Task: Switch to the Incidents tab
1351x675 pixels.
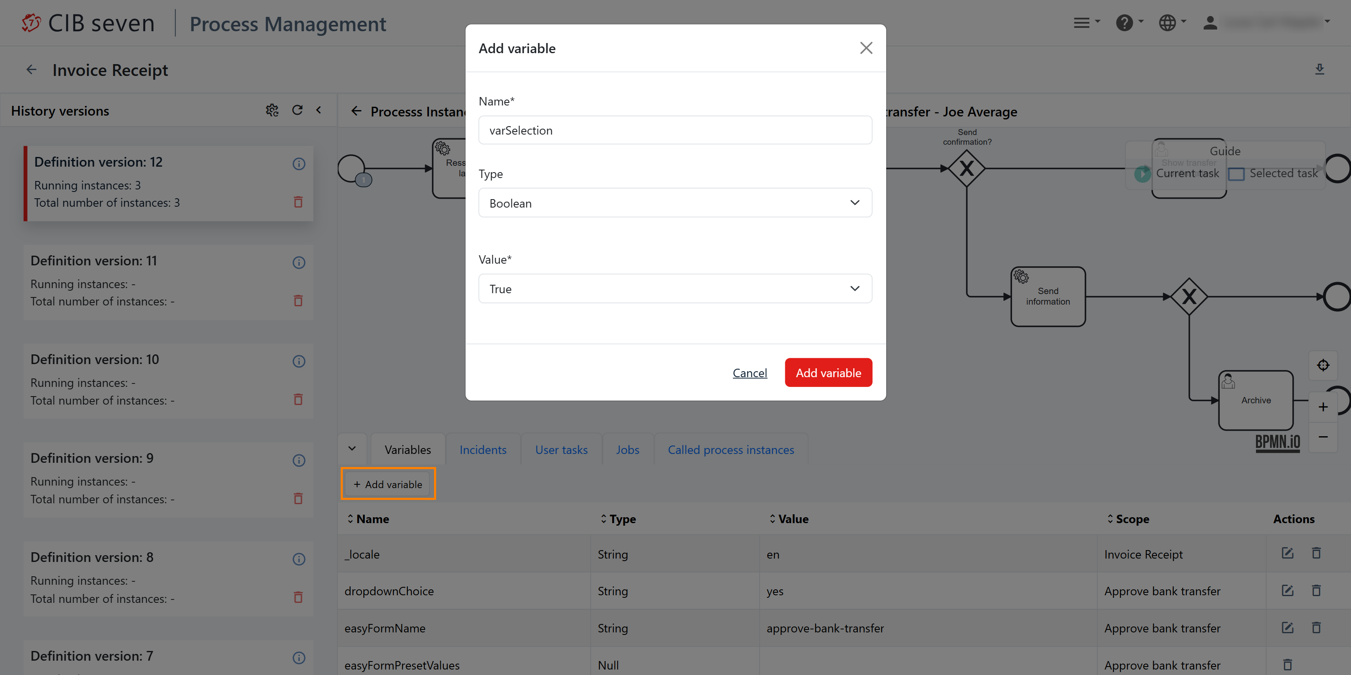Action: coord(483,450)
